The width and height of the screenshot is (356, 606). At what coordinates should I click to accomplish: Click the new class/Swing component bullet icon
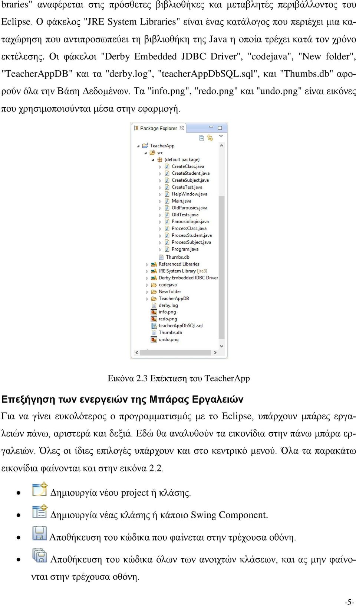[40, 512]
